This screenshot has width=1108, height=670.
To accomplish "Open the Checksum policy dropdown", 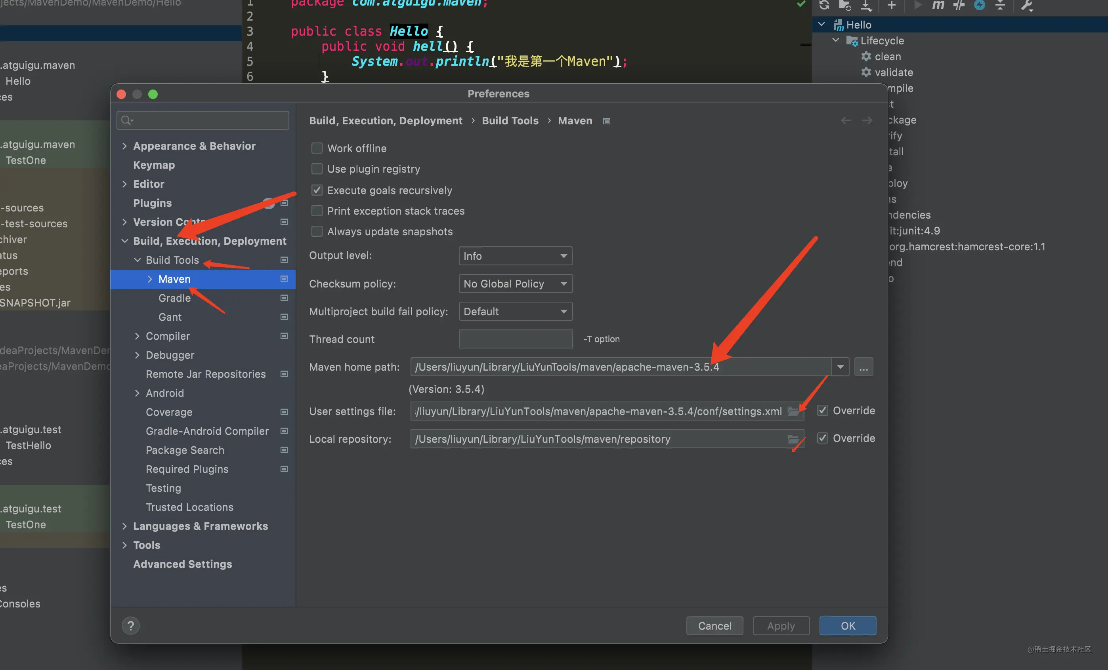I will (515, 284).
